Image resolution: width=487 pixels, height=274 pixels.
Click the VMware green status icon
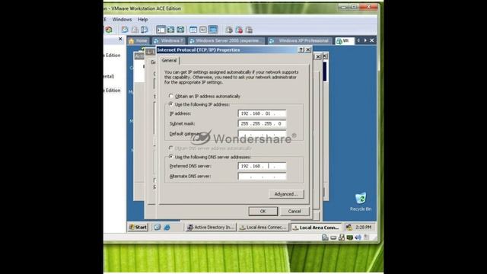[x=350, y=237]
